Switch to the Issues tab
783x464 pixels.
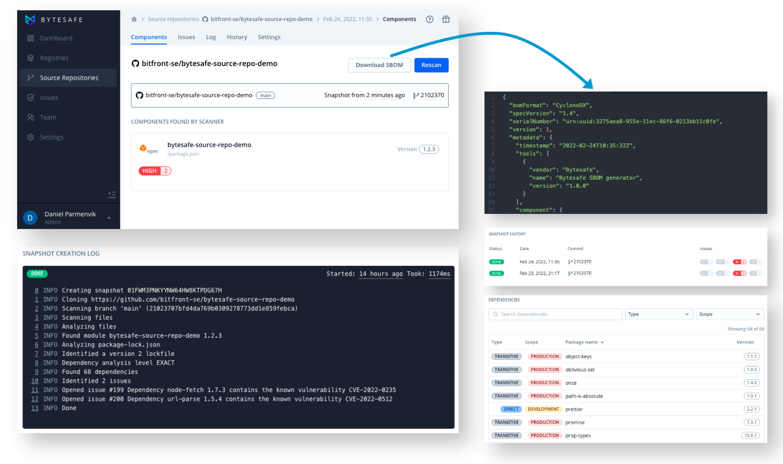(x=186, y=37)
